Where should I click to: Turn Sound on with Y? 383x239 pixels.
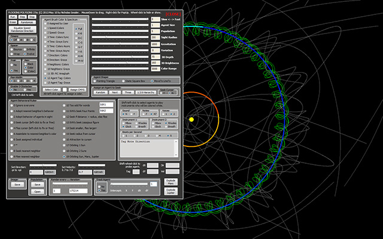coord(132,114)
